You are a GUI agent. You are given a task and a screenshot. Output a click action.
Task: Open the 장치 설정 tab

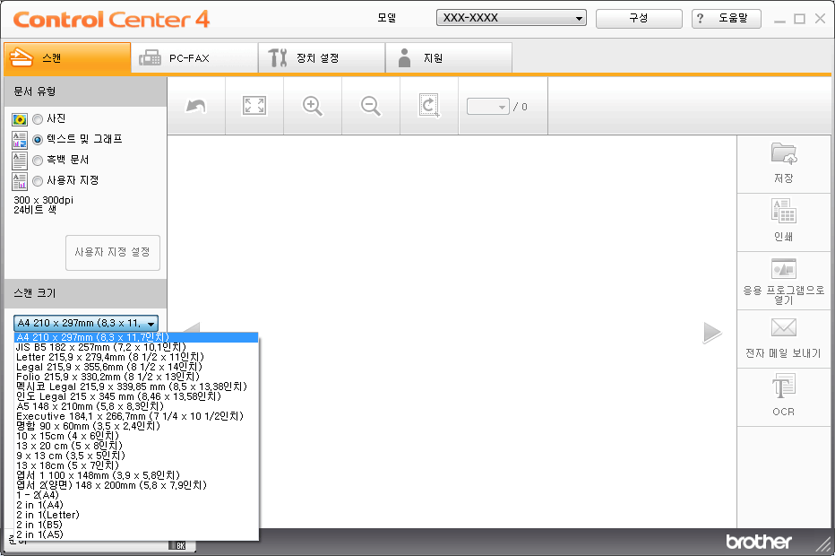pyautogui.click(x=322, y=58)
